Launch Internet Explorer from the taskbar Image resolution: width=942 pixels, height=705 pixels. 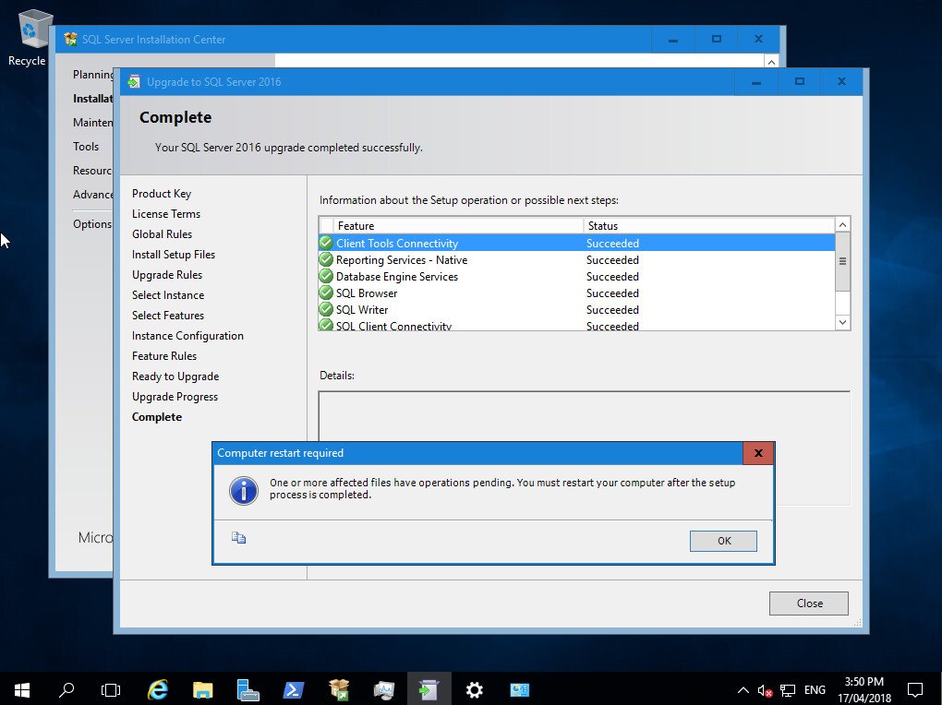(157, 689)
